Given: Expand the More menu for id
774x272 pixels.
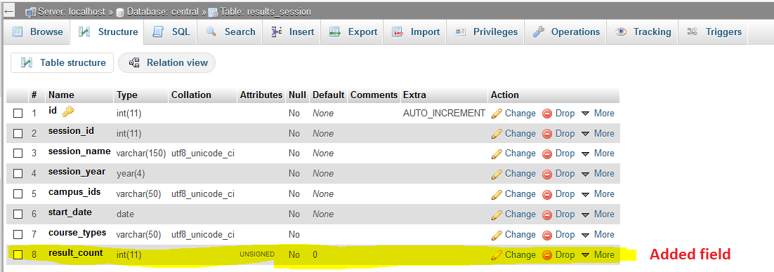Looking at the screenshot, I should 598,114.
